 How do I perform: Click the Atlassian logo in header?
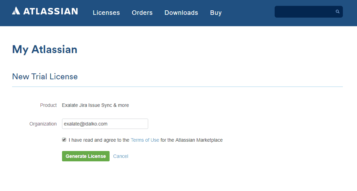coord(45,11)
